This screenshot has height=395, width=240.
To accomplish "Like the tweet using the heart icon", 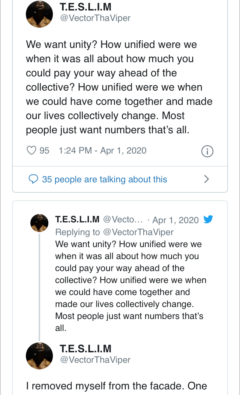I will point(31,151).
